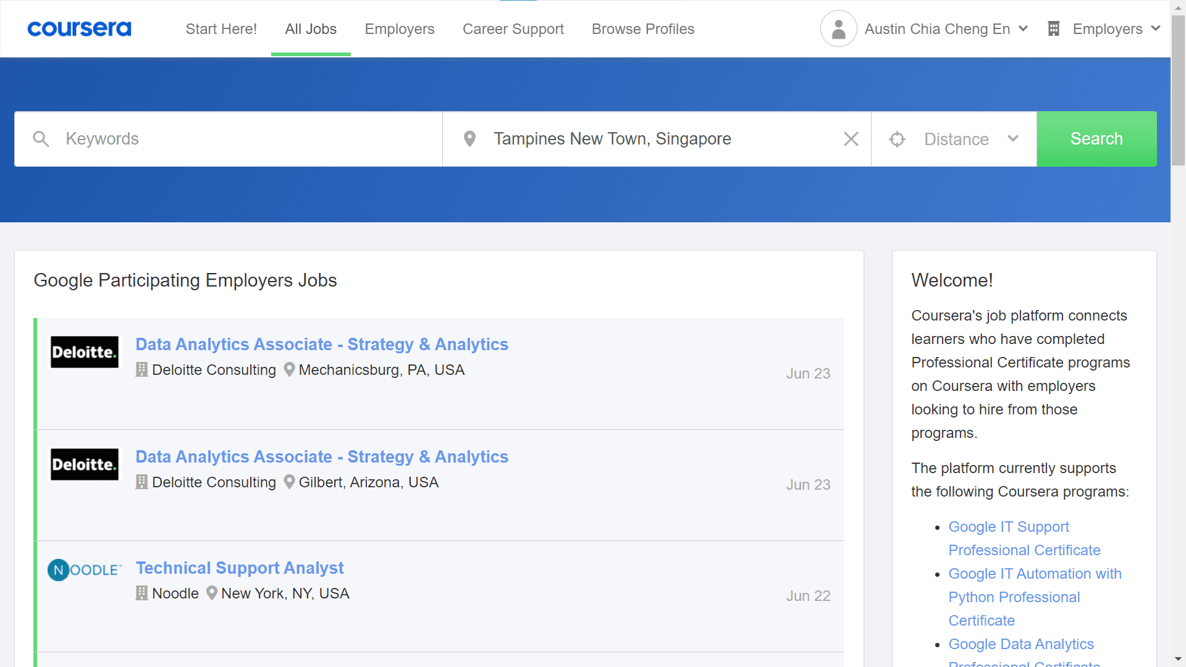Click inside the Keywords input field
Image resolution: width=1186 pixels, height=667 pixels.
pyautogui.click(x=185, y=138)
